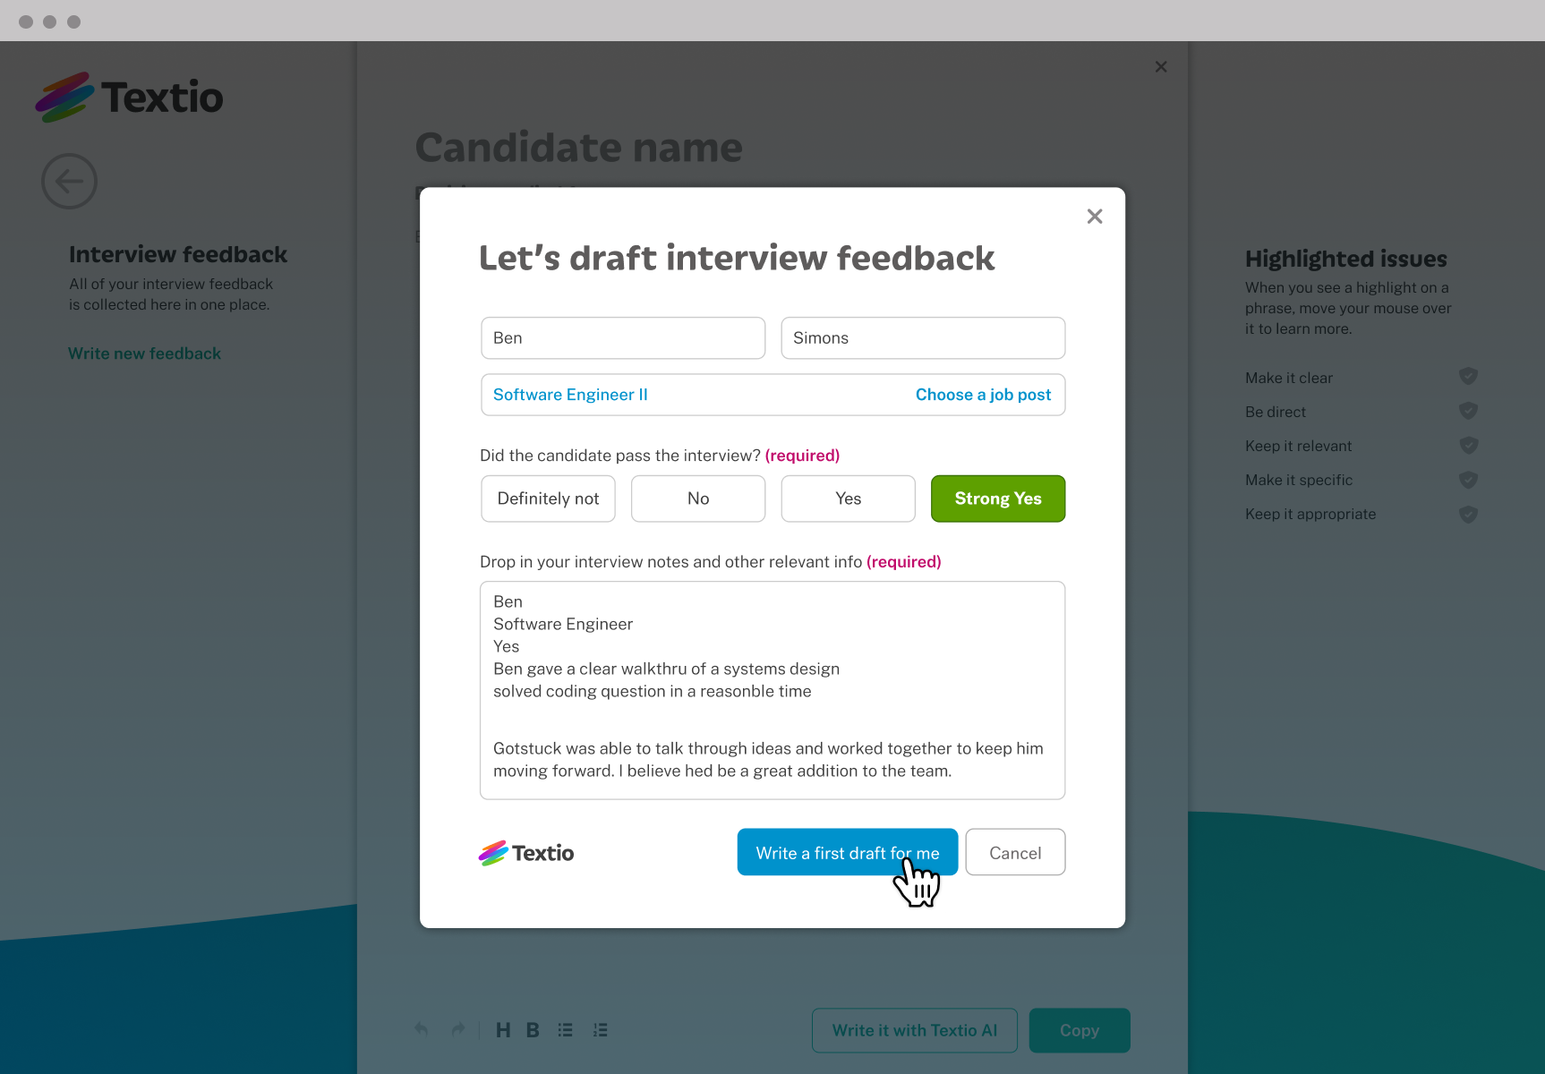The image size is (1545, 1074).
Task: Select Definitely not as the interview result
Action: click(x=547, y=499)
